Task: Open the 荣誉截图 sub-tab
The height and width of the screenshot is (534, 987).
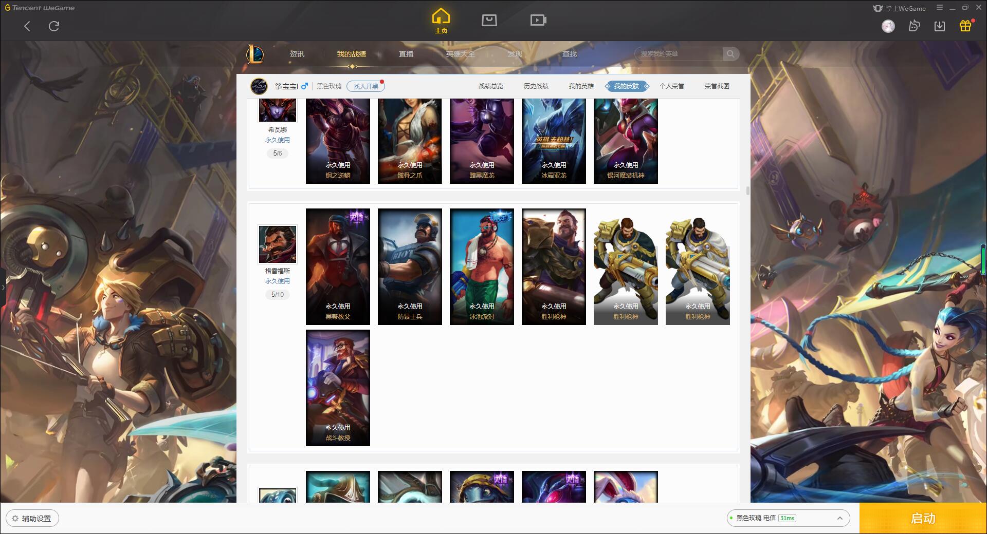Action: pos(717,86)
